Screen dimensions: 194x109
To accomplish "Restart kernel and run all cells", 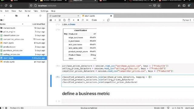I will tap(87, 20).
